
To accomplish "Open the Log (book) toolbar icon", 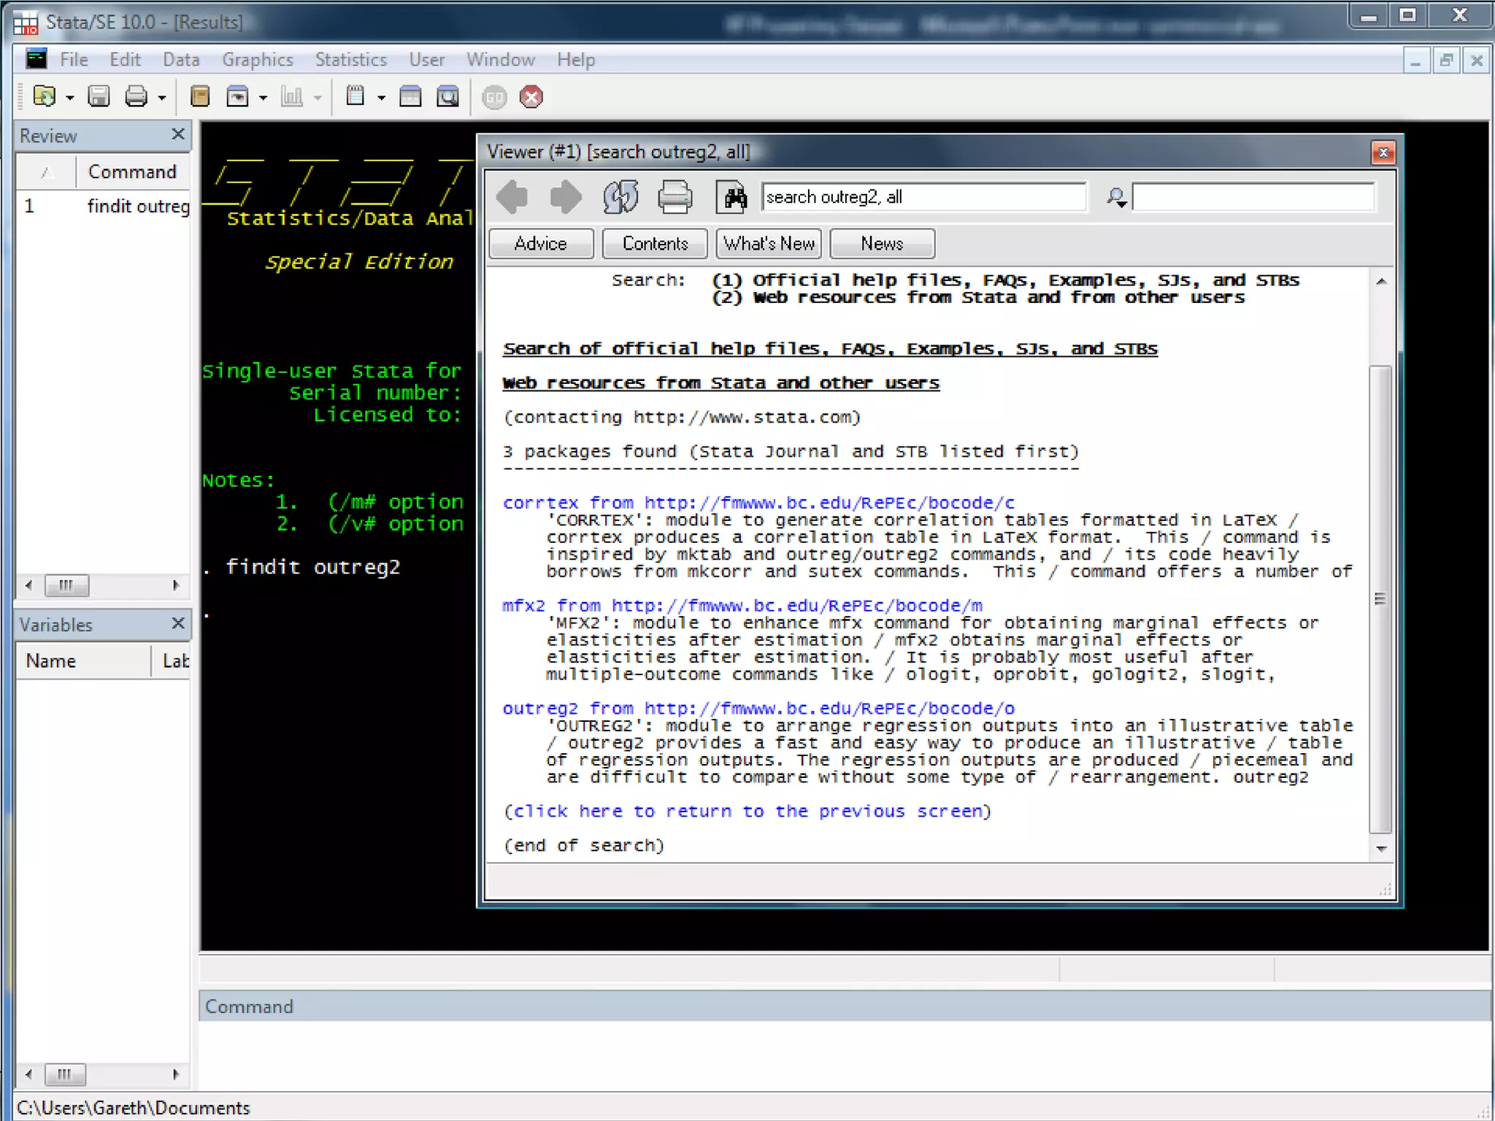I will pyautogui.click(x=199, y=96).
